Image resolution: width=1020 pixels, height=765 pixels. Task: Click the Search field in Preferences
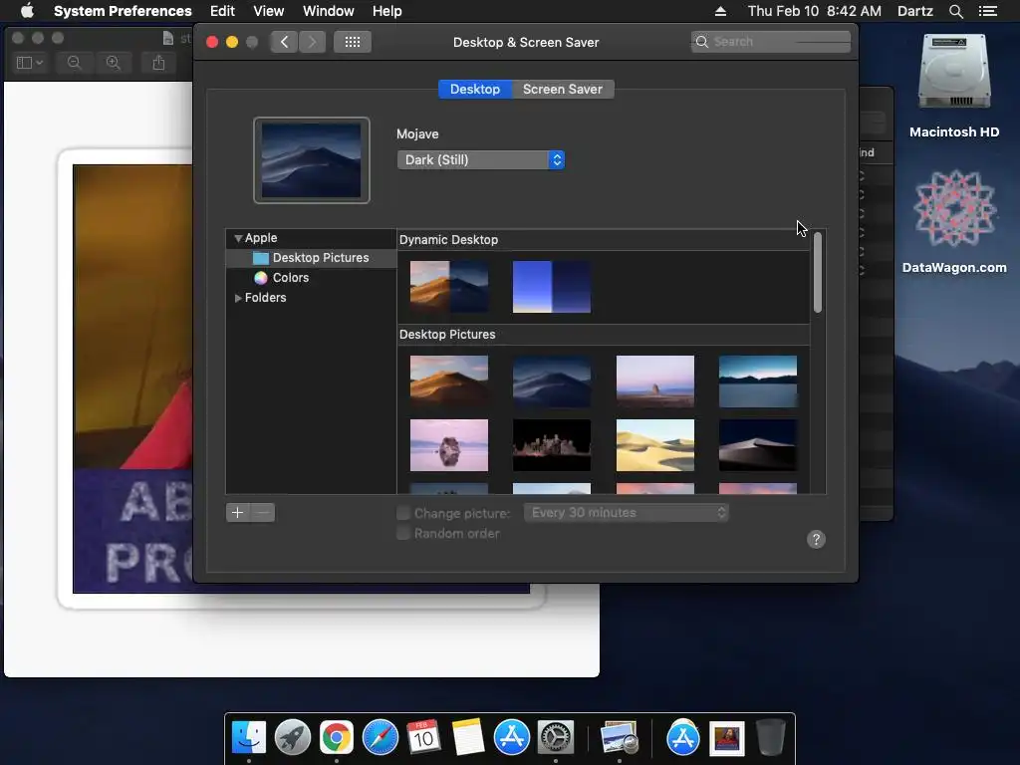(771, 42)
